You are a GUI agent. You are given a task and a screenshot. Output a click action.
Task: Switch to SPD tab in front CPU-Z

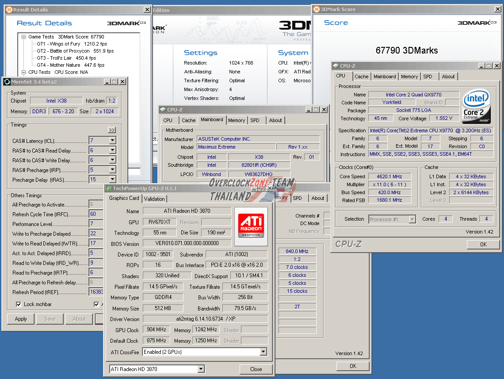[428, 77]
